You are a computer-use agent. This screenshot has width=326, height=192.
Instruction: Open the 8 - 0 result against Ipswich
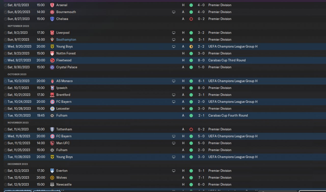(201, 88)
